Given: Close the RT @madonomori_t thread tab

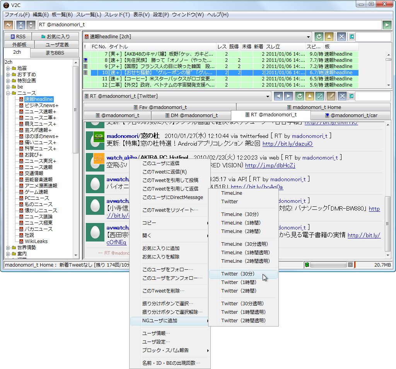Looking at the screenshot, I should (x=342, y=96).
